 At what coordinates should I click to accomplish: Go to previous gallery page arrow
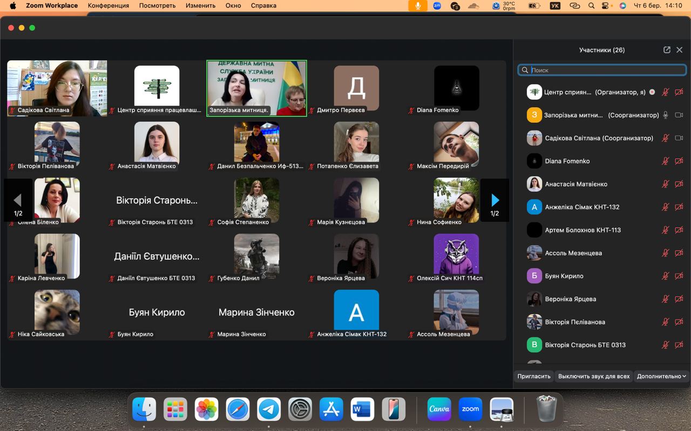click(18, 200)
